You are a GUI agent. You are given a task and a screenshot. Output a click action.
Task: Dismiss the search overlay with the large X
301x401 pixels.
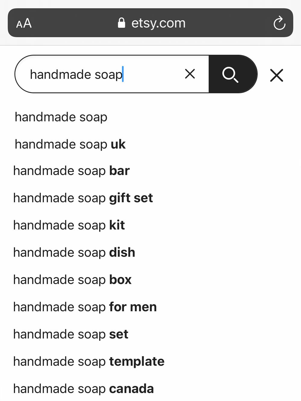(276, 75)
